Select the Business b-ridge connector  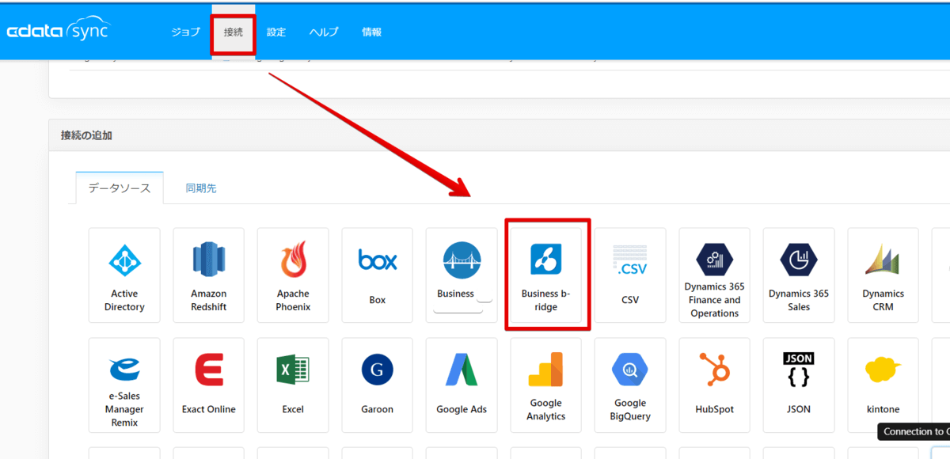pos(545,275)
